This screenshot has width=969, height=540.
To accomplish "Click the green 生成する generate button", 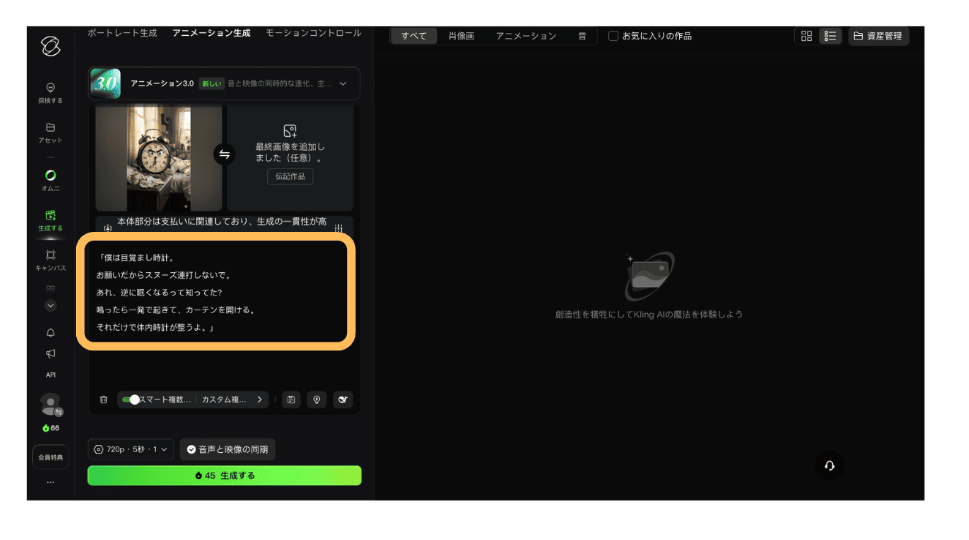I will (x=225, y=476).
